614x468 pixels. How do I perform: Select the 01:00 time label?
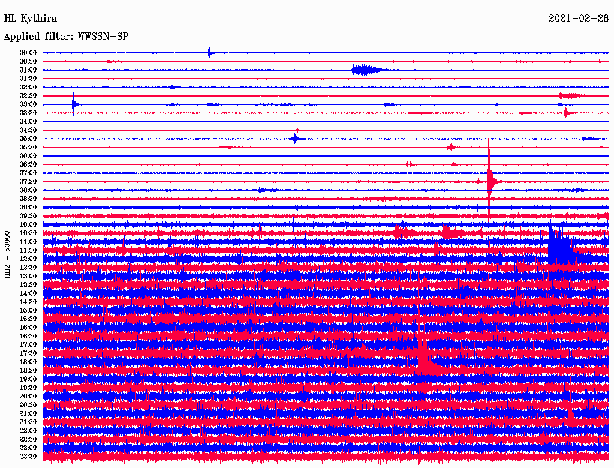tap(28, 70)
